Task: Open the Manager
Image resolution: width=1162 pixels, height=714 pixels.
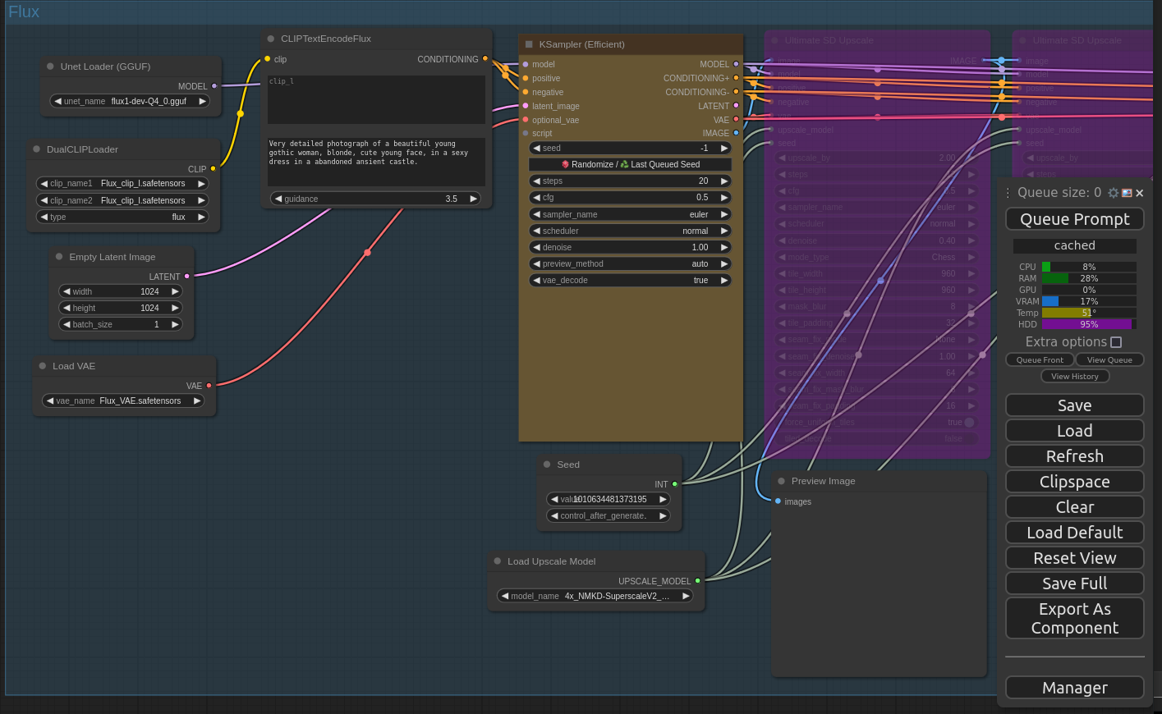Action: (1074, 688)
